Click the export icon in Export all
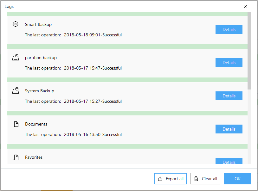Viewport: 258px width, 191px height. 160,179
